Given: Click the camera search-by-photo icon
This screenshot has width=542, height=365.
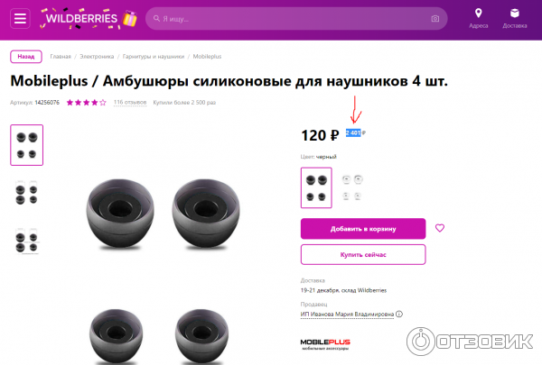Looking at the screenshot, I should [435, 19].
